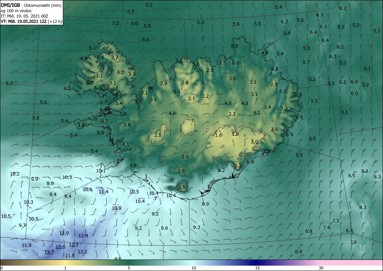383x271 pixels.
Task: Click the precipitation value 10.6
Action: pos(87,189)
